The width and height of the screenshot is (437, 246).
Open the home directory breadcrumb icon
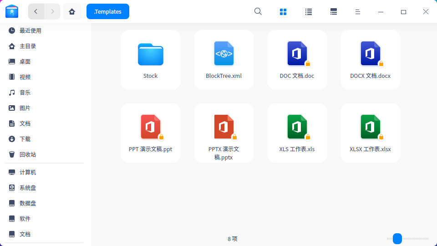click(72, 11)
